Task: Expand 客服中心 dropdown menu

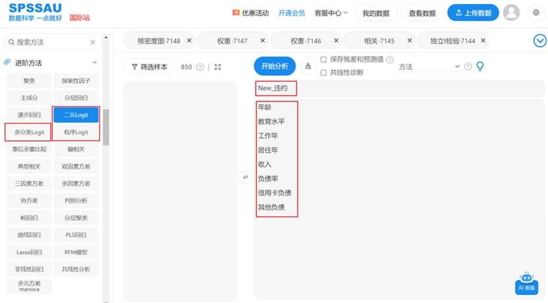Action: point(330,13)
